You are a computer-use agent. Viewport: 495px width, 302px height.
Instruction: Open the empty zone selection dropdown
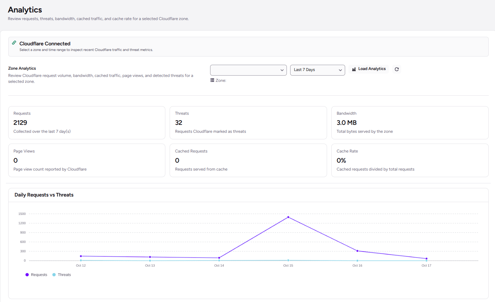pos(248,70)
